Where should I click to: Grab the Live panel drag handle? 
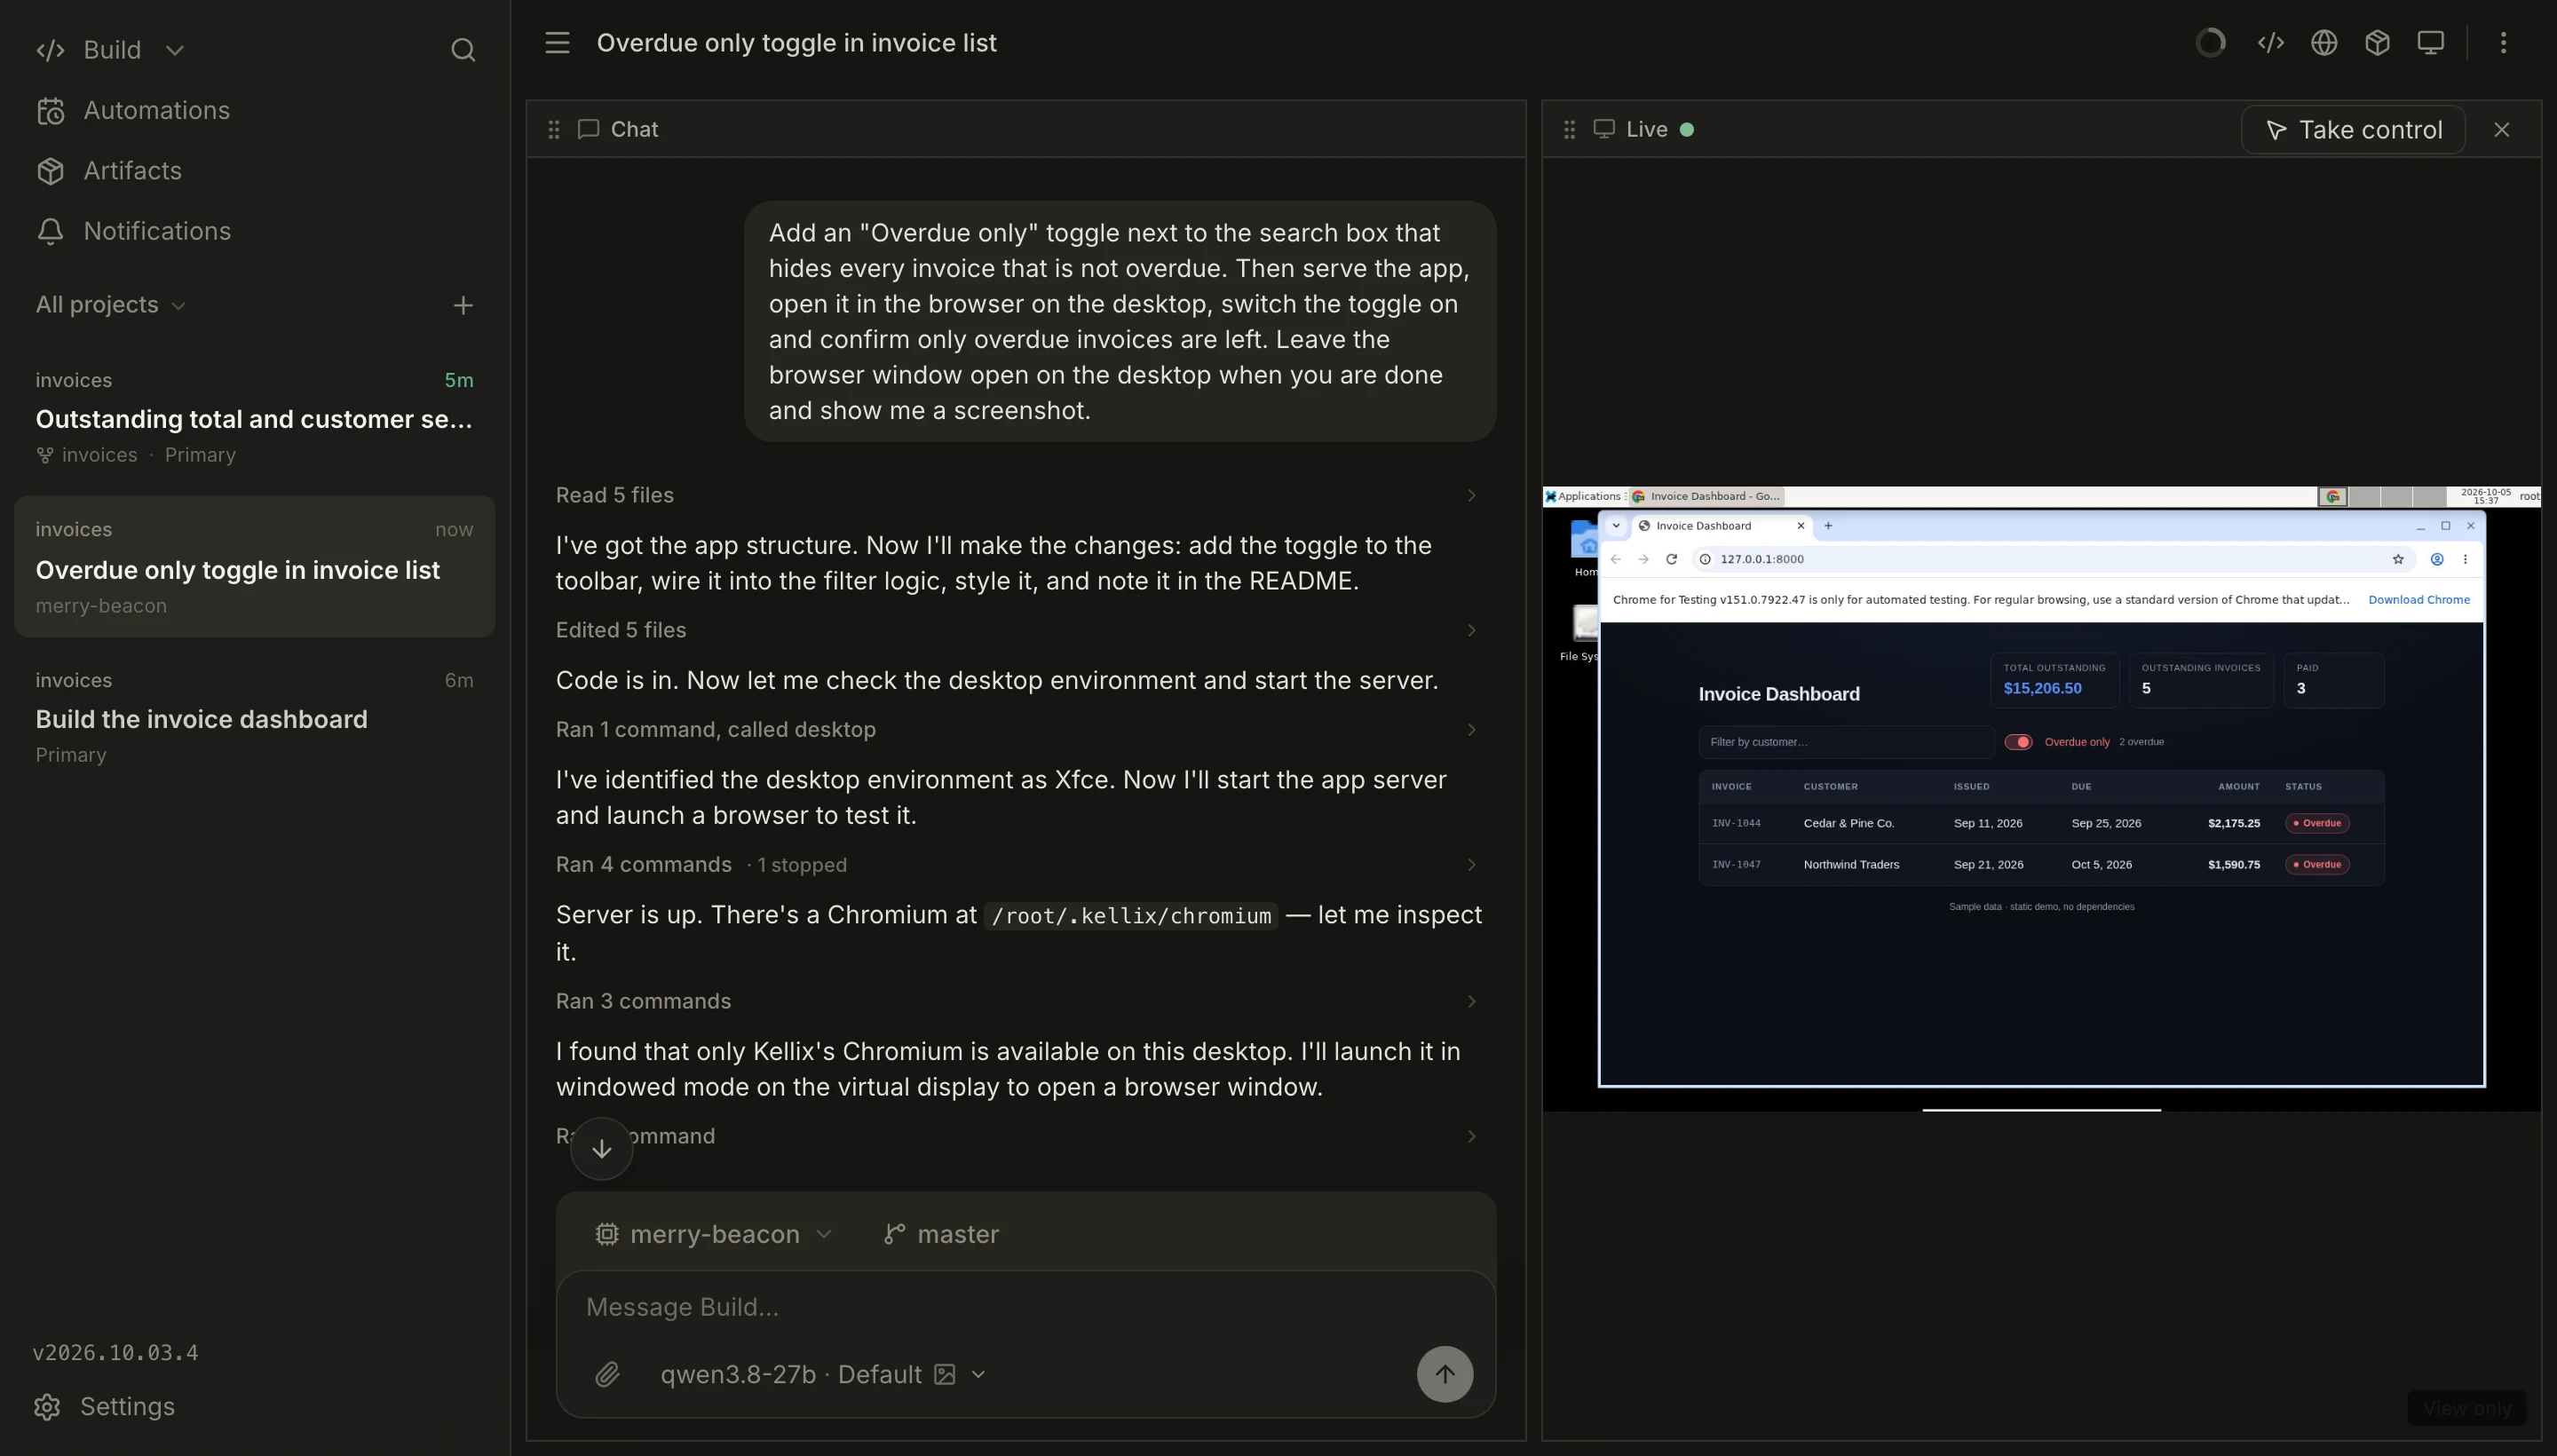(1570, 129)
